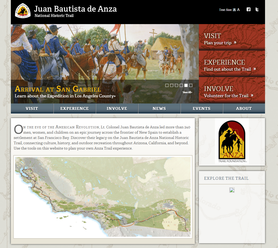Select the first slideshow indicator square

[x=167, y=85]
